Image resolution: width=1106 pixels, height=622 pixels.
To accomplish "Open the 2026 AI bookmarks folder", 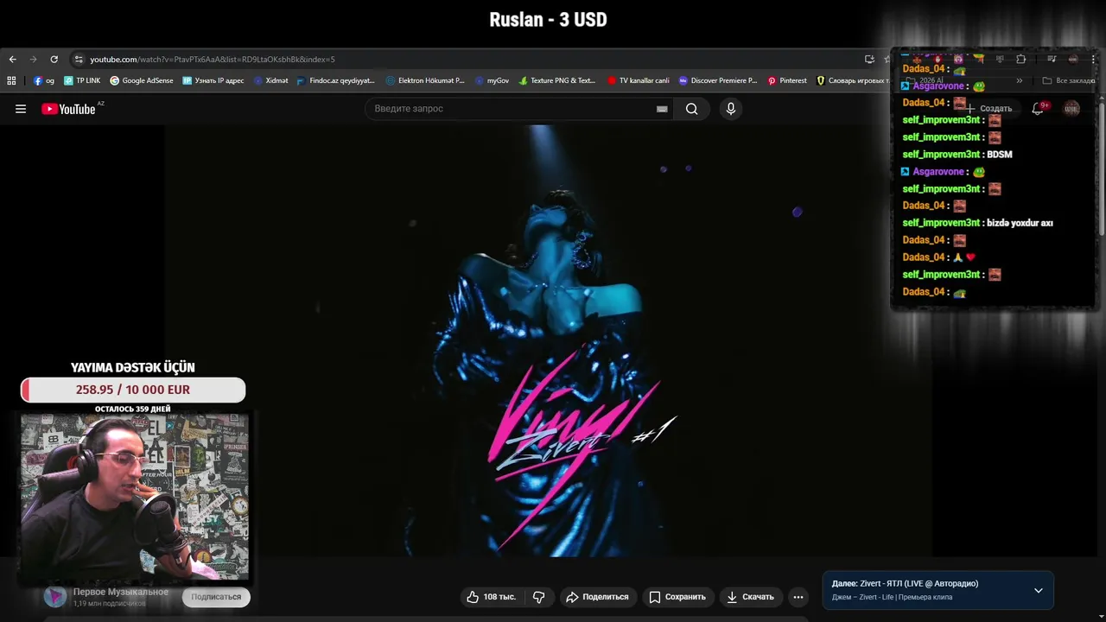I will click(924, 80).
